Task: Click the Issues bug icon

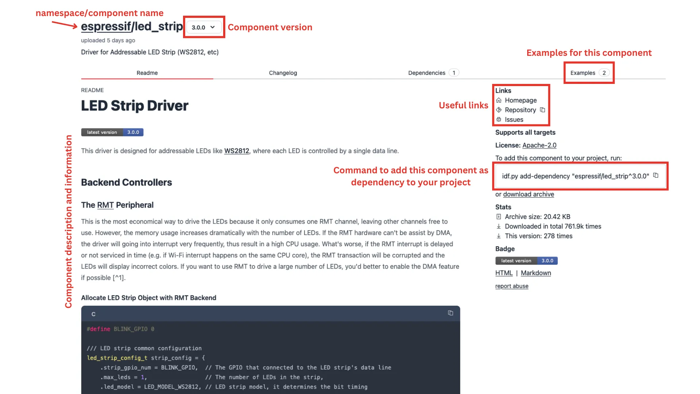Action: (499, 120)
